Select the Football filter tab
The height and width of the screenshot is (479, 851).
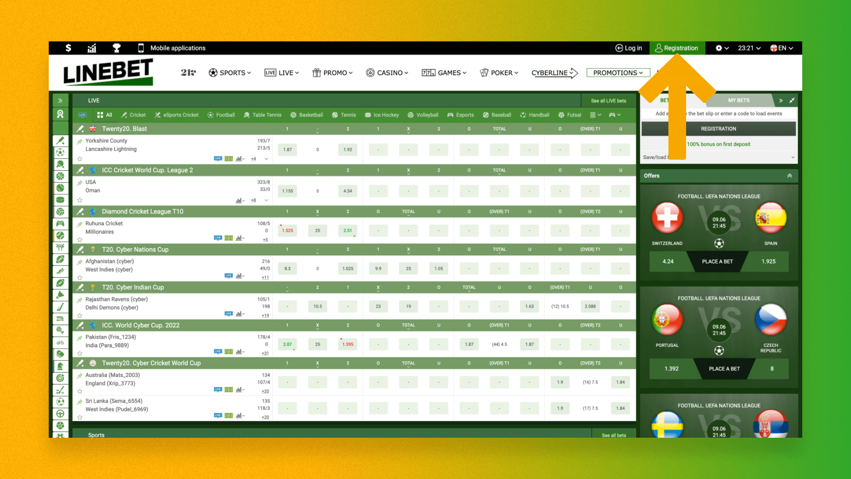221,115
